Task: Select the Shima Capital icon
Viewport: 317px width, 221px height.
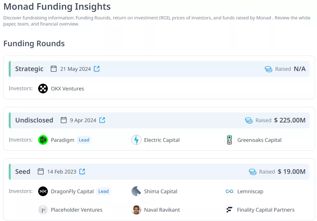Action: (136, 191)
